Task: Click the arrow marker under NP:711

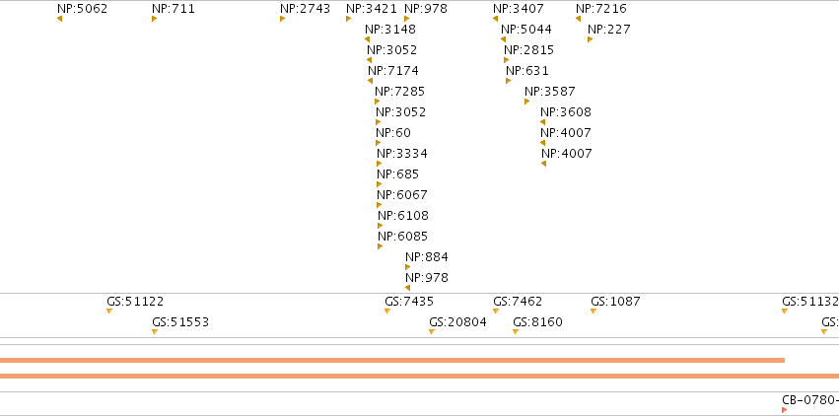Action: pyautogui.click(x=154, y=19)
